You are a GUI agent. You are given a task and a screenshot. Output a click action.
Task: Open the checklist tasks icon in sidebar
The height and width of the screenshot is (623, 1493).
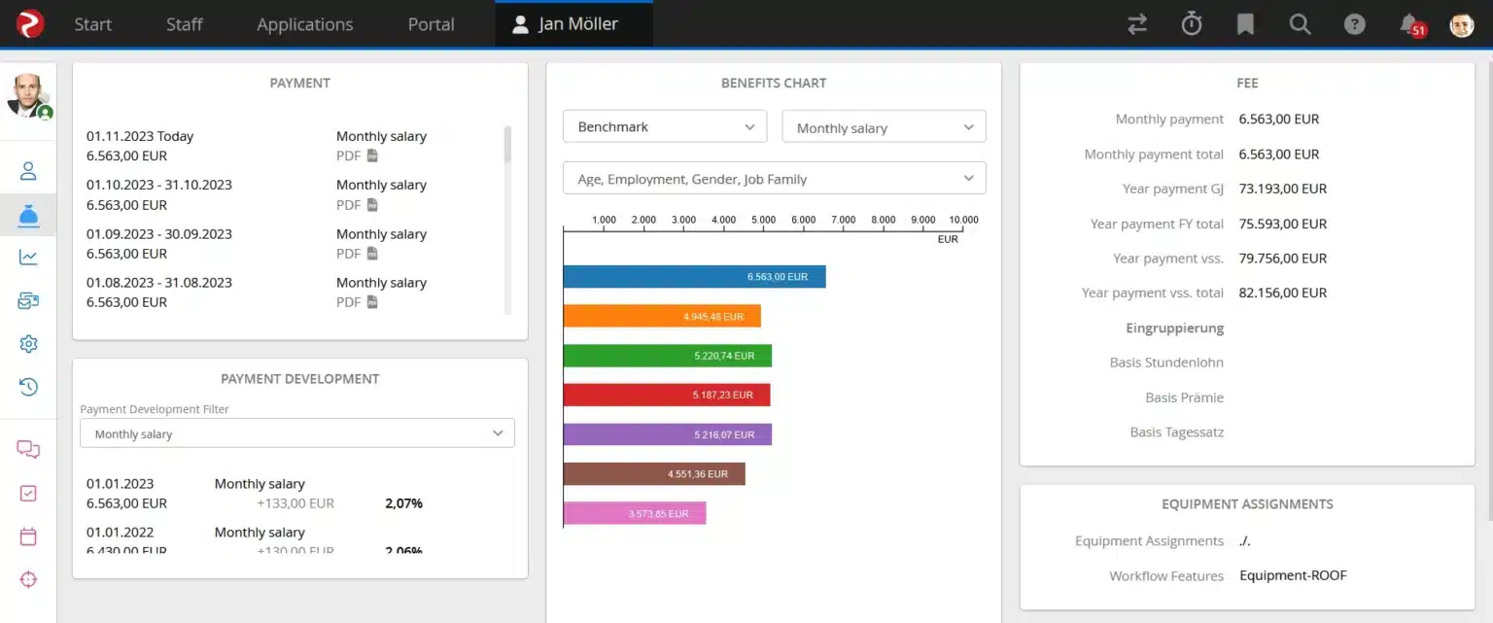point(28,493)
